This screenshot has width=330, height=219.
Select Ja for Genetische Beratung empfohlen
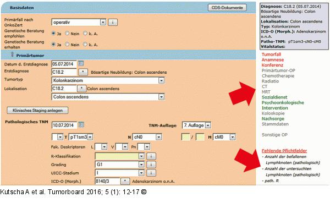click(53, 33)
